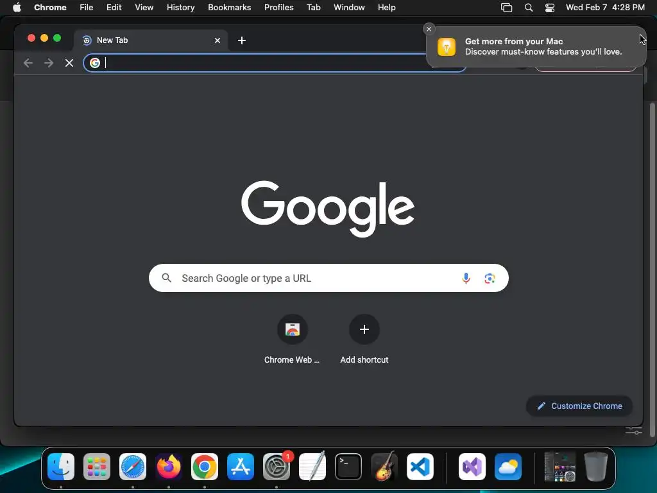Click Google Chrome in the Dock
This screenshot has width=657, height=493.
coord(205,467)
